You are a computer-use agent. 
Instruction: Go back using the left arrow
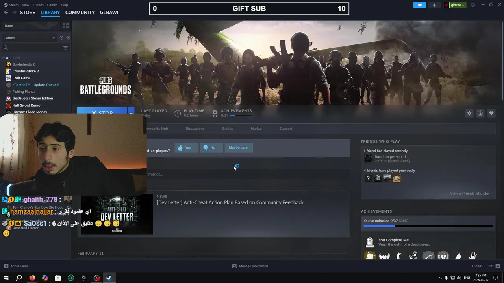click(6, 13)
